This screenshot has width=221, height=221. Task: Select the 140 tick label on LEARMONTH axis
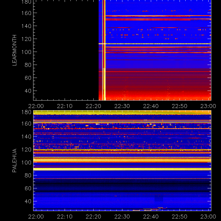point(26,26)
